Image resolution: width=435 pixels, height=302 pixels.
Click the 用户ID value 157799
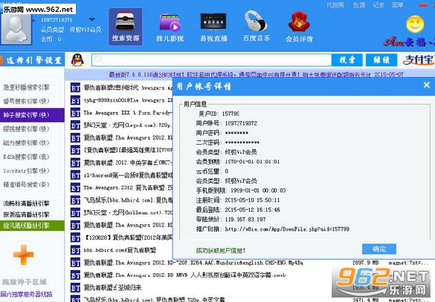(x=231, y=114)
